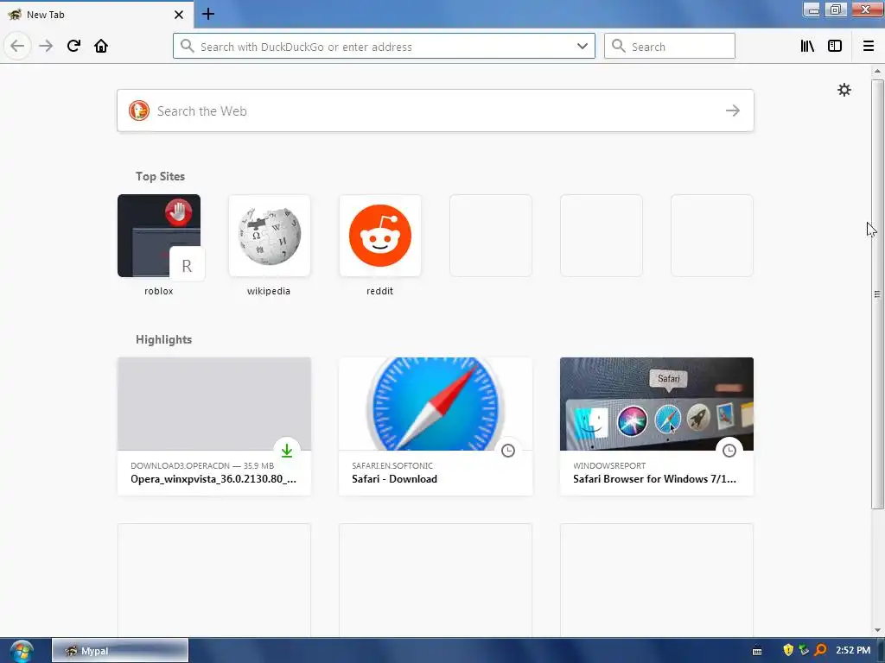This screenshot has height=663, width=885.
Task: Open the orange magnifier tray icon
Action: 821,650
